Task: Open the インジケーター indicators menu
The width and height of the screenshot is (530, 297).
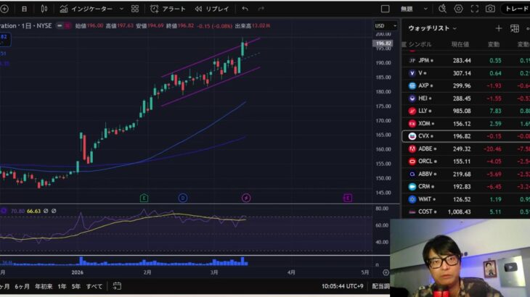Action: click(x=86, y=9)
